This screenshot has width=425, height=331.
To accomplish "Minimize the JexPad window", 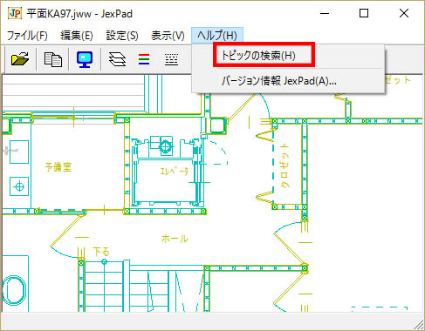I will click(325, 13).
